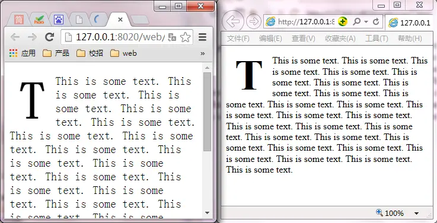Open the 产品 bookmark folder
The image size is (437, 223).
click(x=56, y=53)
